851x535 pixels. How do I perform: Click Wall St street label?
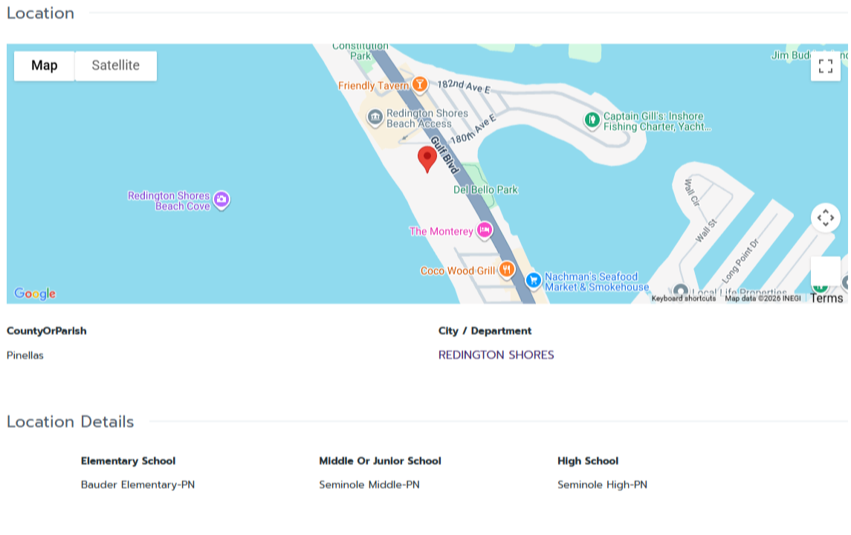coord(707,230)
